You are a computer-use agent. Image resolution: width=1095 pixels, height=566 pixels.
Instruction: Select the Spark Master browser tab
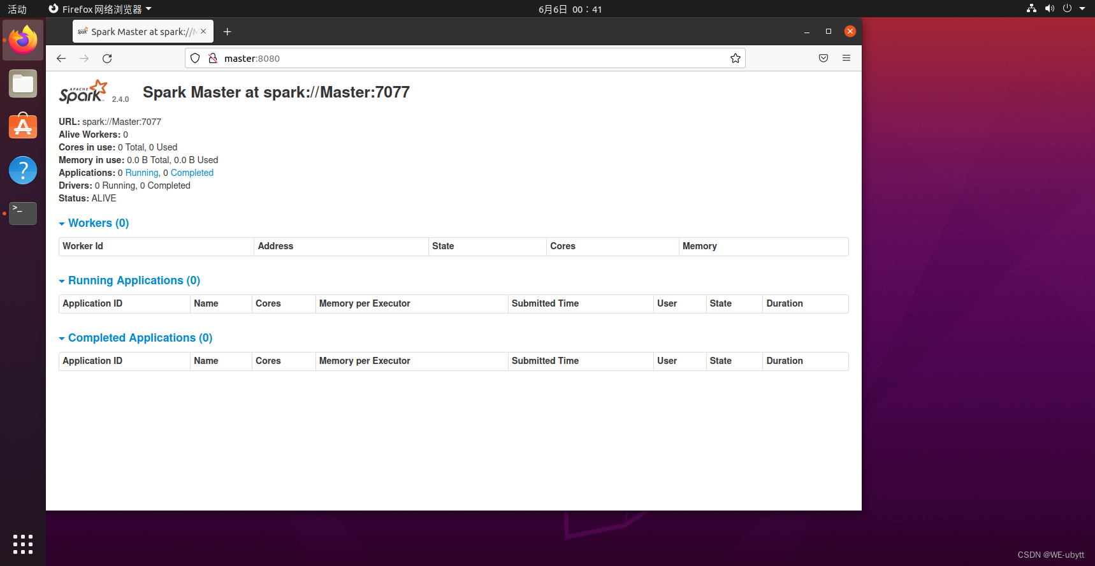point(143,31)
